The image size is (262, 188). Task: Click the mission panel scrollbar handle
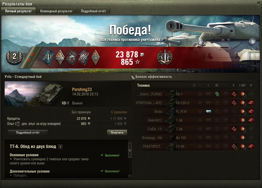130,150
